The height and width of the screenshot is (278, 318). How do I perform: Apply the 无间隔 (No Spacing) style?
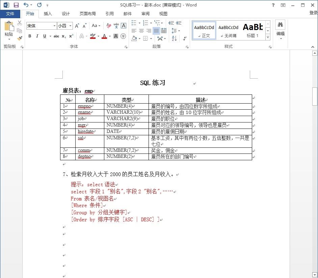228,30
